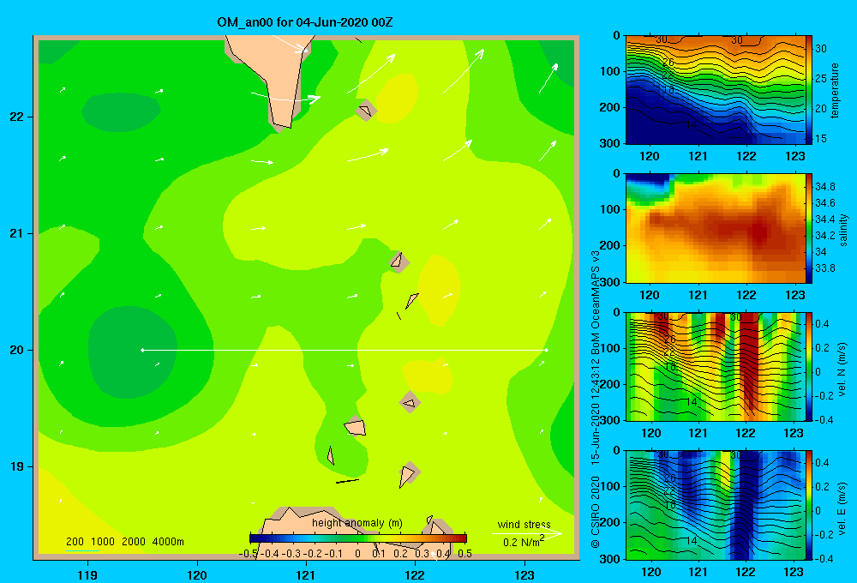Click latitude label '20' on main map
The height and width of the screenshot is (583, 857).
(17, 350)
